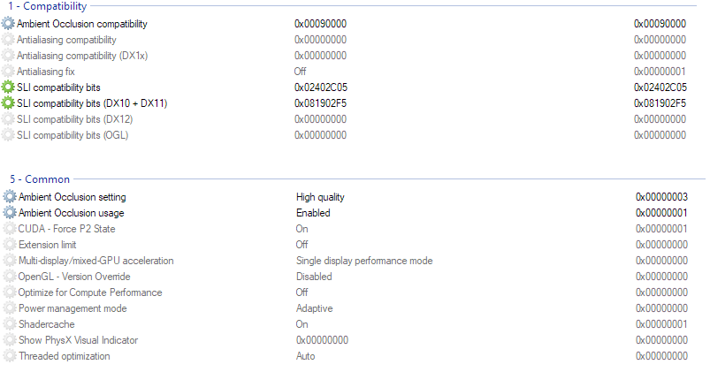
Task: Click the gray gear icon beside Antialiasing fix
Action: 9,72
